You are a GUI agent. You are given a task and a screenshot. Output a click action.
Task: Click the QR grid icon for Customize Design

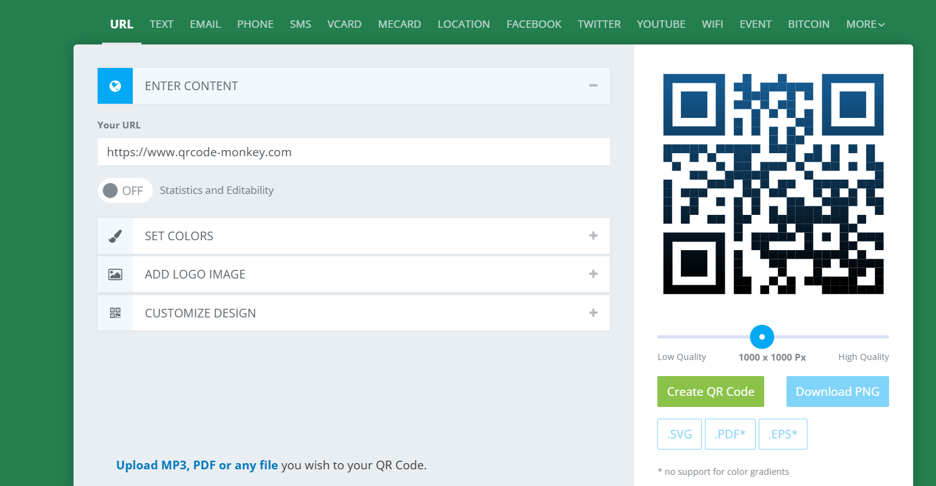115,313
